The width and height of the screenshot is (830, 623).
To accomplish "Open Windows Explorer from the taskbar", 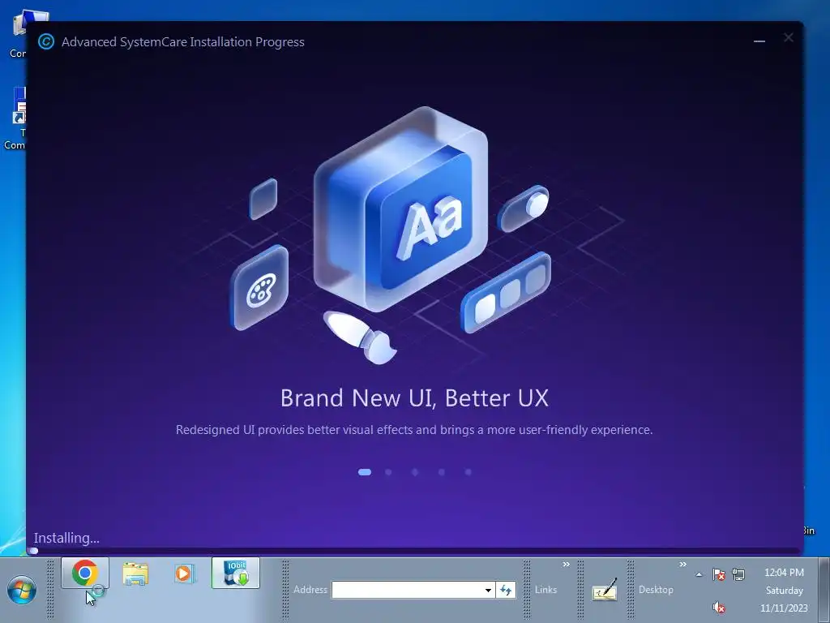I will (x=135, y=574).
